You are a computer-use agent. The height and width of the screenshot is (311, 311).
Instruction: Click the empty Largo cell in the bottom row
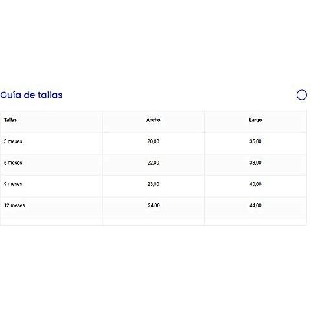tap(255, 222)
